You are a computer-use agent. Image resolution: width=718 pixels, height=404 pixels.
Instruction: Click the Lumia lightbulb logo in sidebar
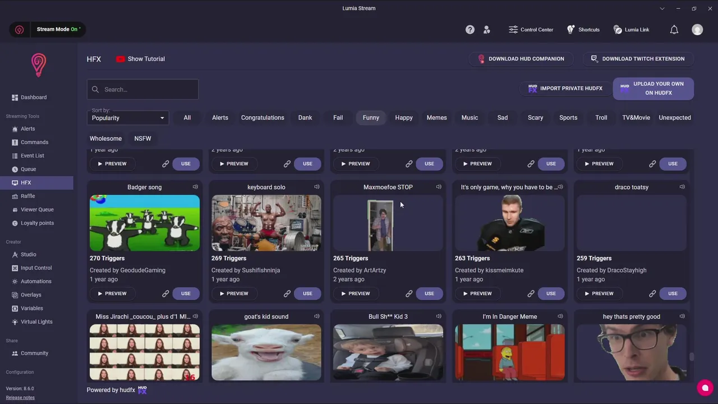pos(38,65)
